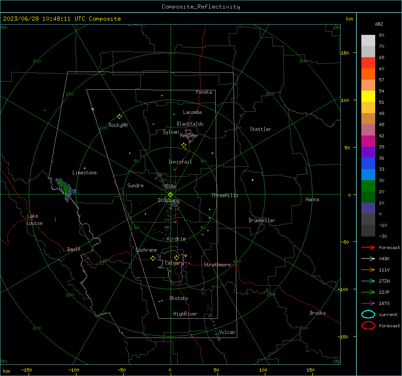Click the orange 57 dBZ color swatch
The height and width of the screenshot is (376, 402).
368,74
